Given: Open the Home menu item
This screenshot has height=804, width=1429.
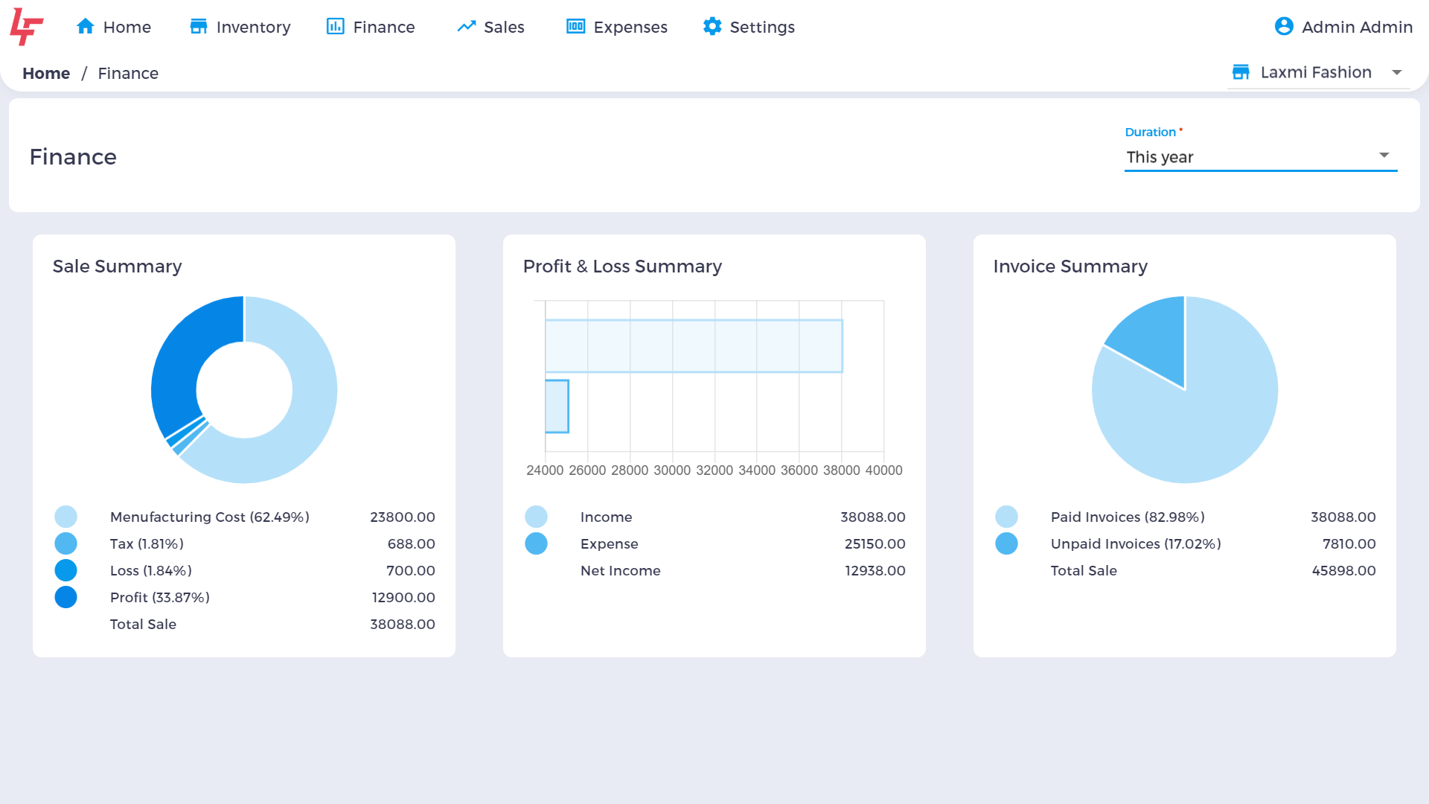Looking at the screenshot, I should point(114,27).
